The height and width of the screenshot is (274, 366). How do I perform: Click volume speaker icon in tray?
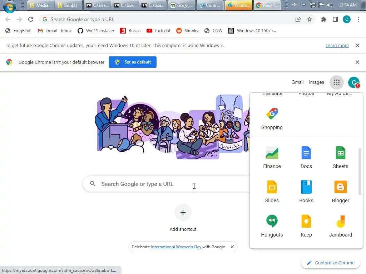coord(330,5)
